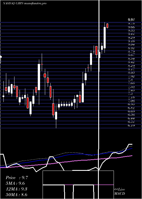Viewport: 142px width, 199px height.
Task: Click the 8.29 price axis label
Action: click(131, 66)
